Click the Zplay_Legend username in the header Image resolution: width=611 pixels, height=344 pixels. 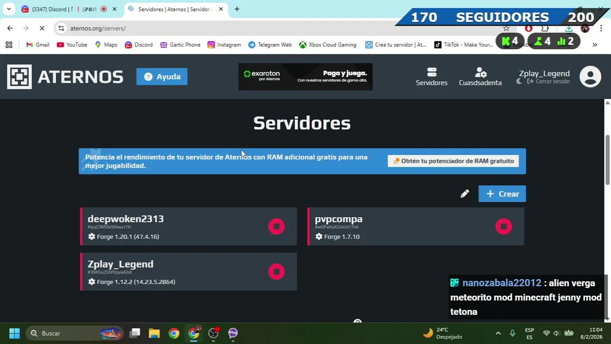544,73
